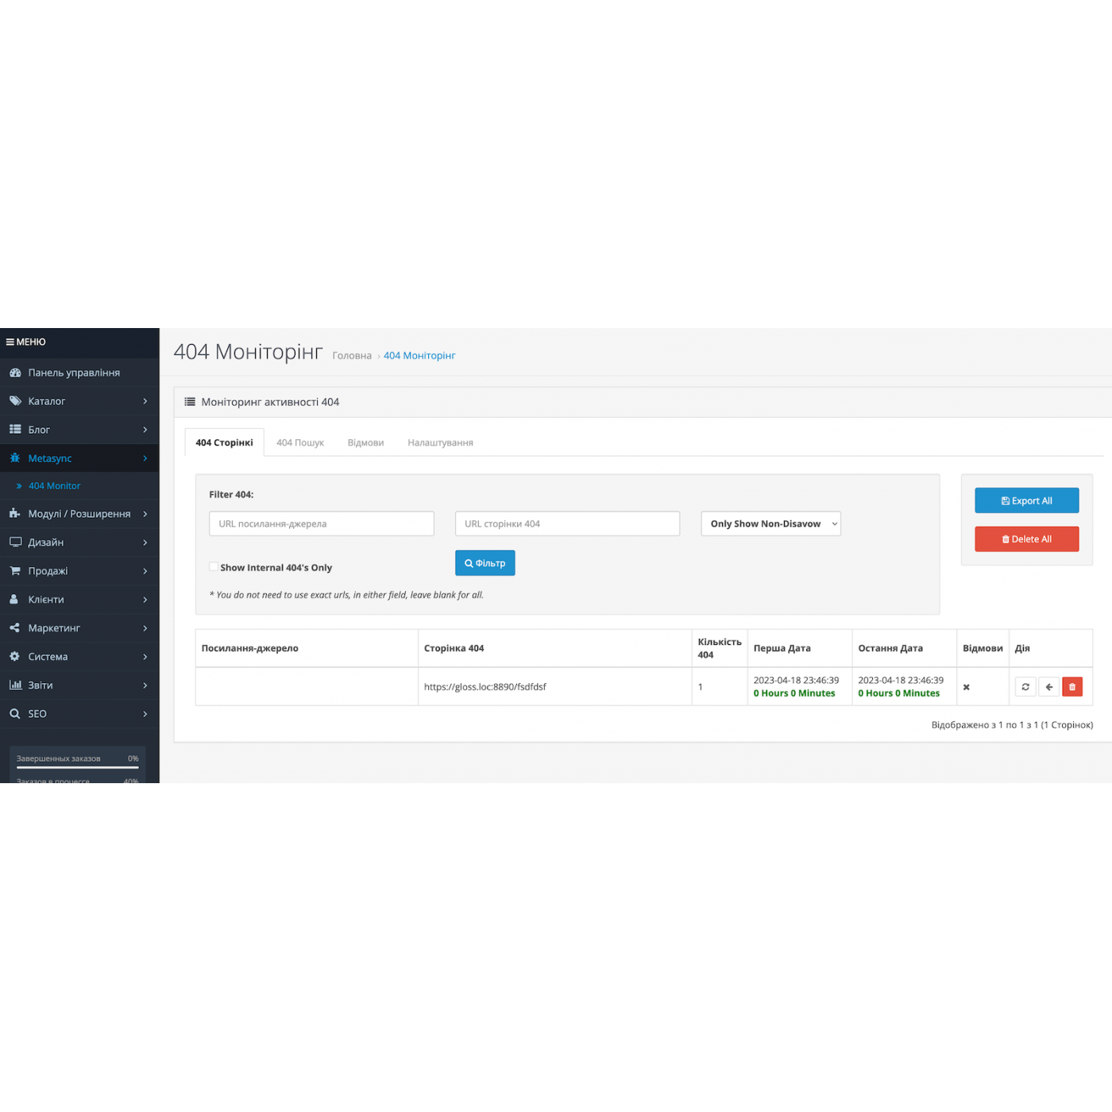Click the hamburger MENU icon in the sidebar
Screen dimensions: 1112x1112
(10, 342)
